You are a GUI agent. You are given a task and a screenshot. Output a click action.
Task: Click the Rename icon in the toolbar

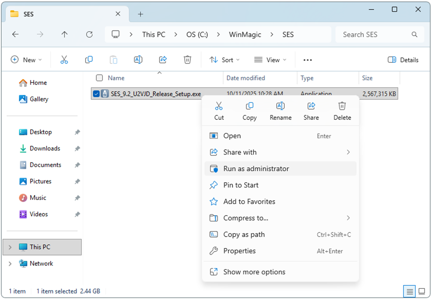(138, 60)
